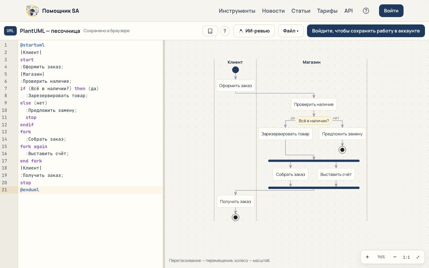Click the 'end fork' code line
Screen dimensions: 429x268
coord(90,161)
